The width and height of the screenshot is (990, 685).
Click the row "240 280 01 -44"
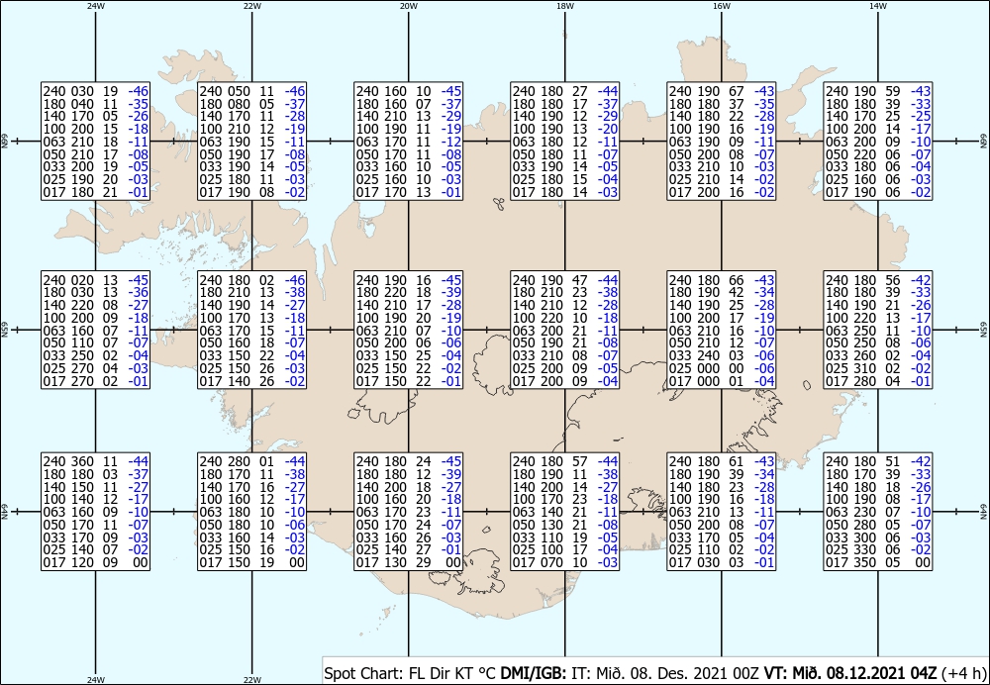251,461
